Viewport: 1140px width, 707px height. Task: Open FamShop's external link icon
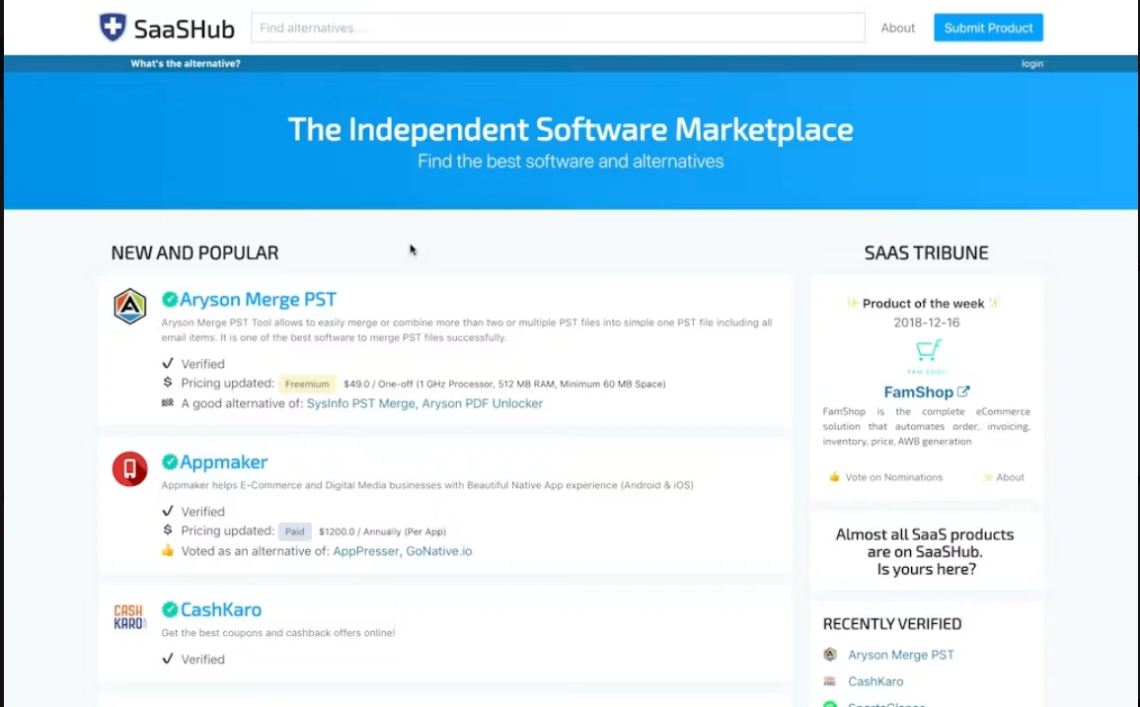963,391
